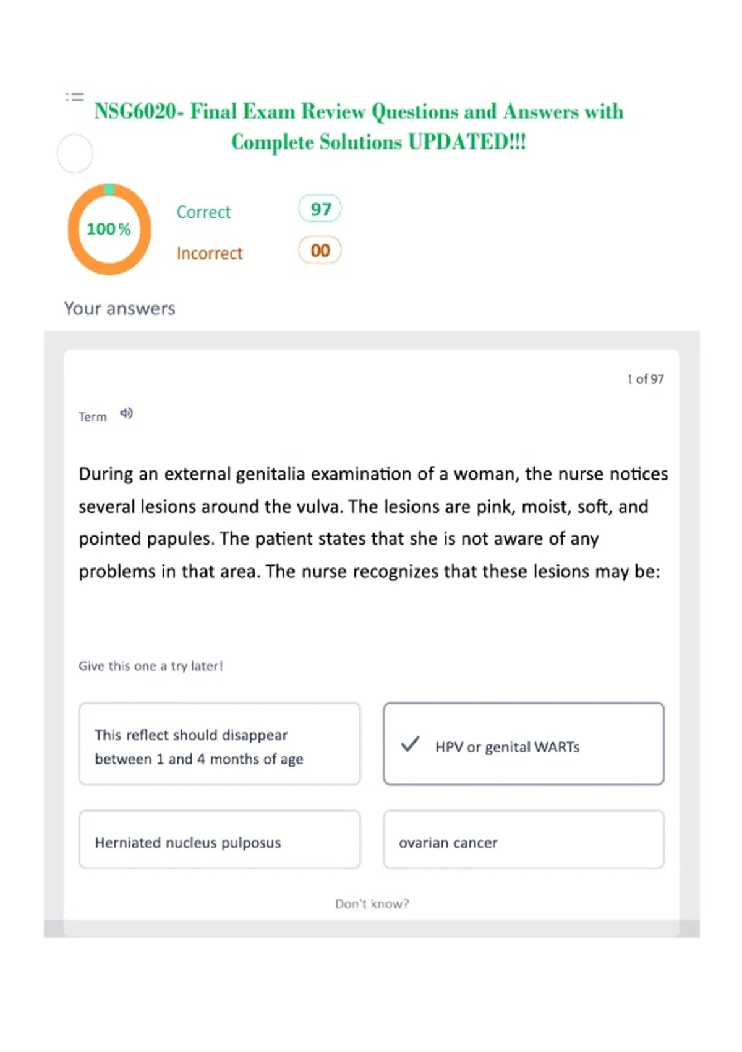Image resolution: width=742 pixels, height=1052 pixels.
Task: Click 'Give this one a try later!' text
Action: [150, 666]
